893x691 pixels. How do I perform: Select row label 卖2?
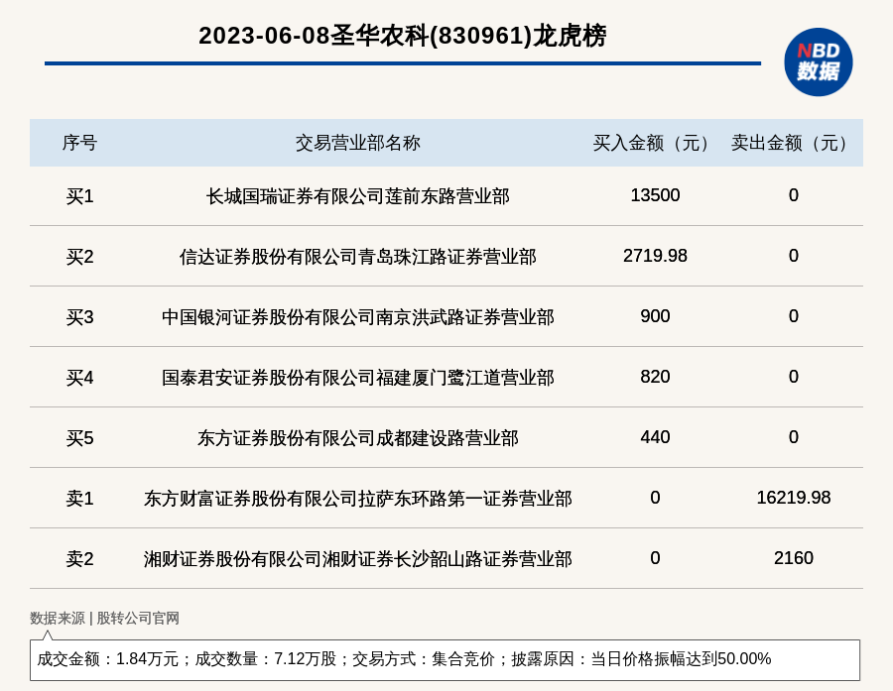click(x=79, y=559)
